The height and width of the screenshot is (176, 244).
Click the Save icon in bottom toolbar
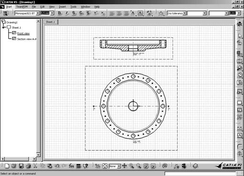[x=21, y=166]
